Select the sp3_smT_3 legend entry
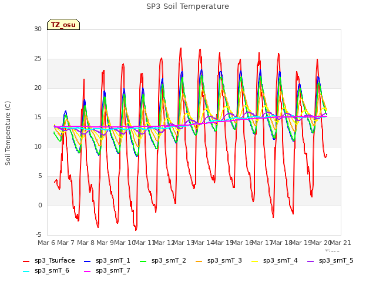Image resolution: width=376 pixels, height=282 pixels. [219, 261]
